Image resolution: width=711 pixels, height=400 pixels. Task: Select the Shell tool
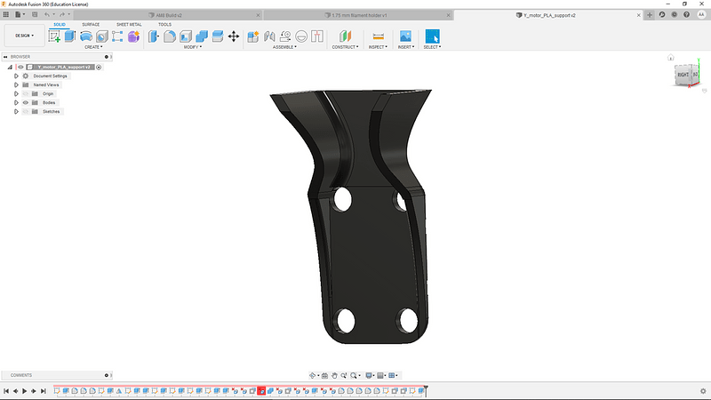coord(186,36)
